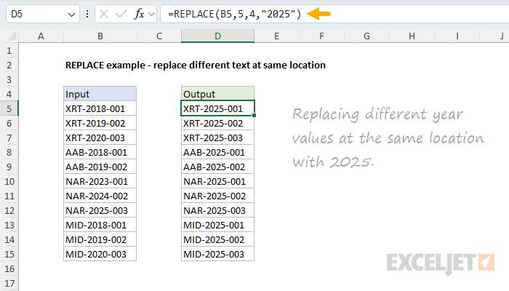Click output cell 'NAR-2025-002'
This screenshot has width=509, height=291.
coord(217,196)
